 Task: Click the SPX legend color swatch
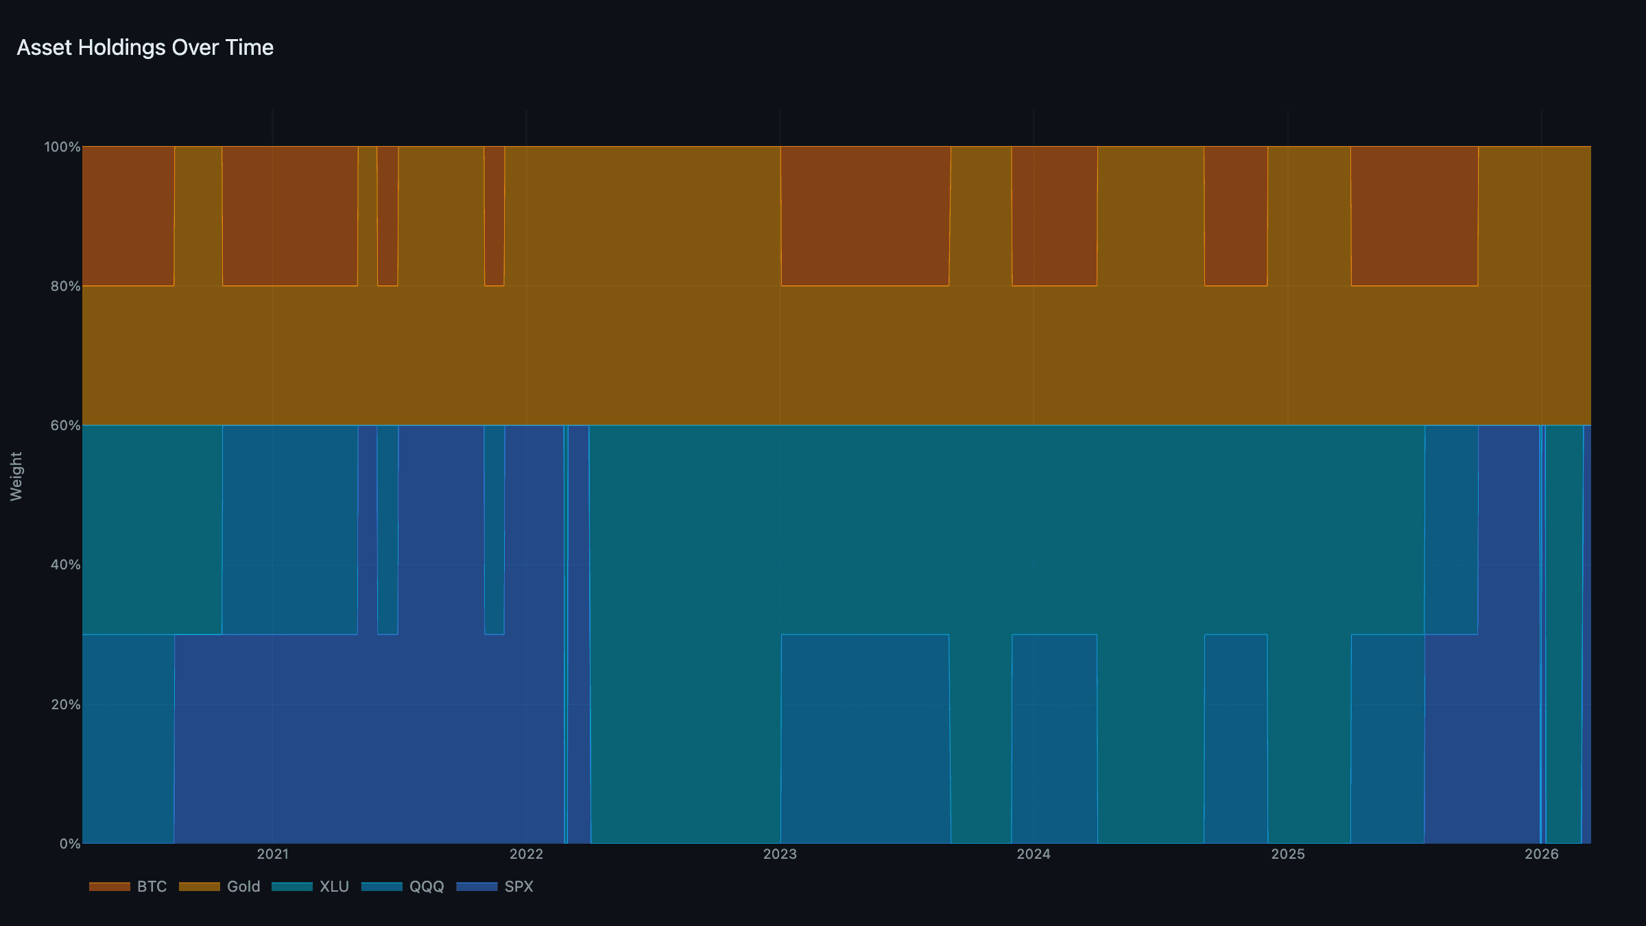(477, 886)
